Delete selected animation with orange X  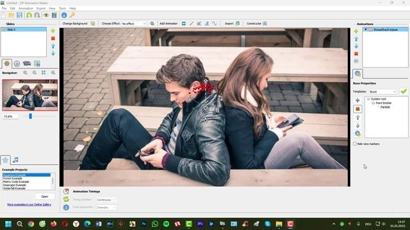(x=356, y=54)
